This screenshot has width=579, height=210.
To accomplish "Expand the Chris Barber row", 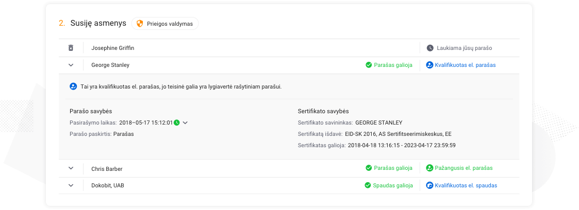I will [x=71, y=168].
